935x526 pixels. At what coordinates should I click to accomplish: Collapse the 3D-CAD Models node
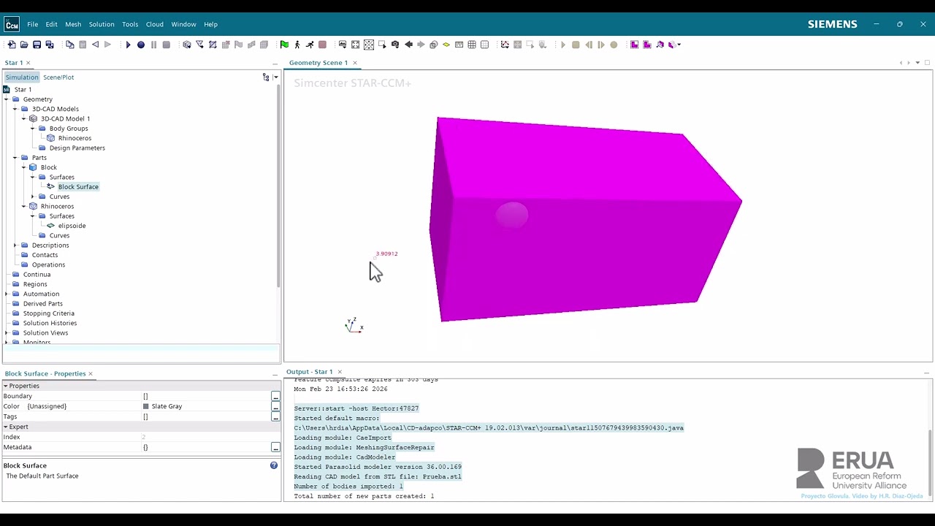click(15, 109)
